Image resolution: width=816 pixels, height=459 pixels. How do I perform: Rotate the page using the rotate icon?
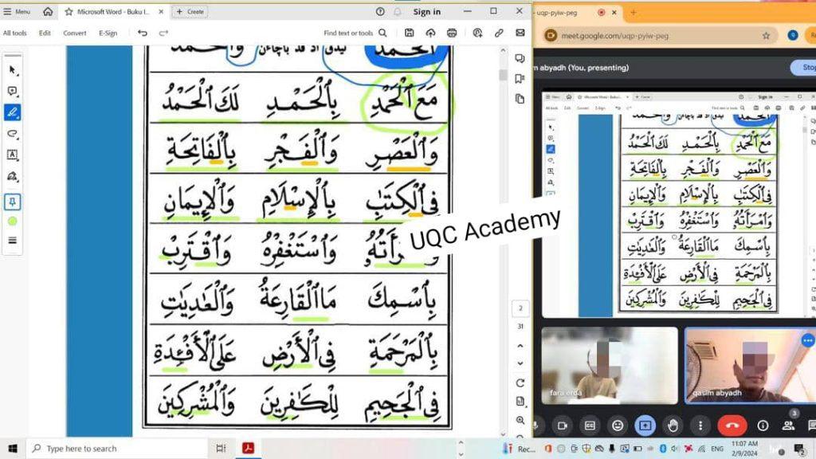click(520, 383)
